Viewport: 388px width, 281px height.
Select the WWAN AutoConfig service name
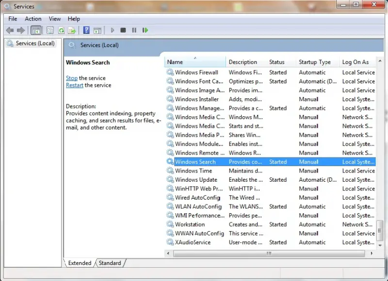199,233
